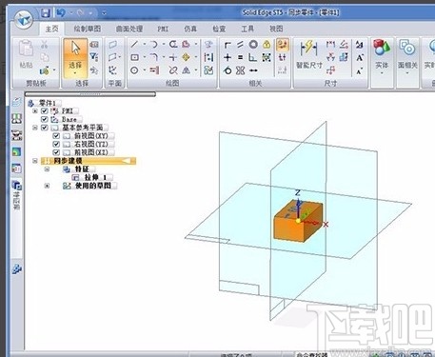Switch to the 视图 ribbon tab
Screen dimensions: 435x357
[x=276, y=29]
